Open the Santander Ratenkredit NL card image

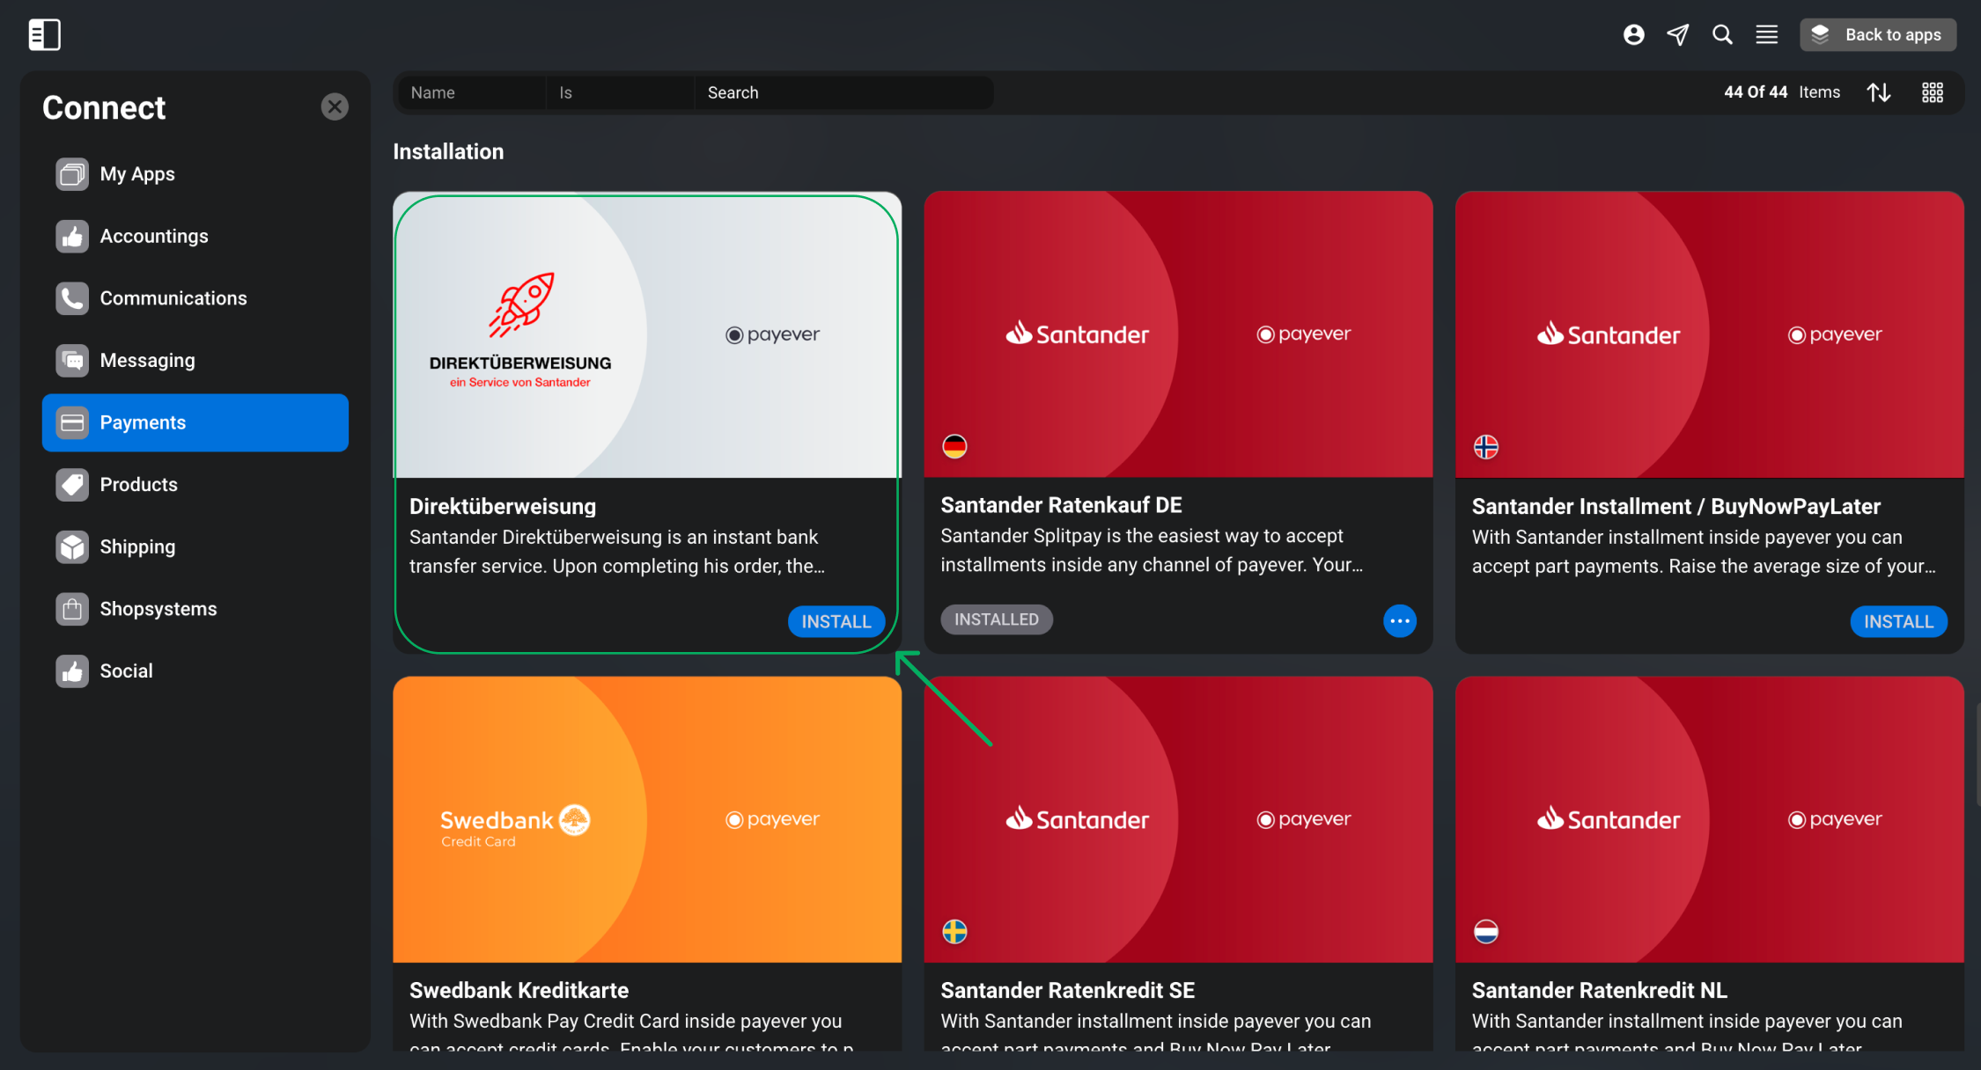1709,819
